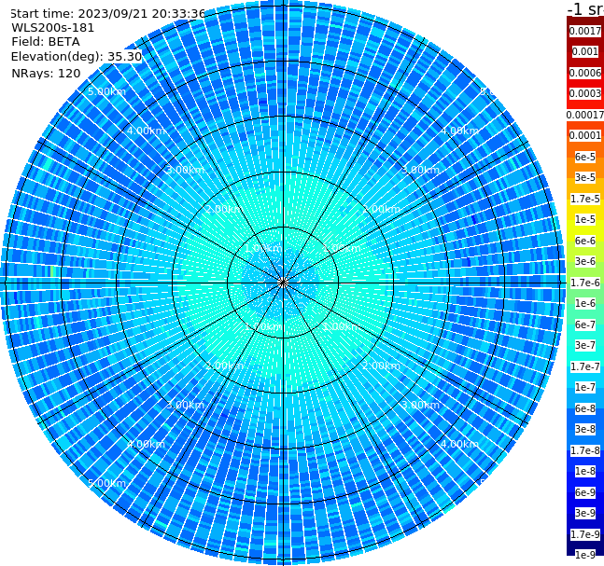
Task: Select the 3e-6 colorbar value
Action: 585,261
